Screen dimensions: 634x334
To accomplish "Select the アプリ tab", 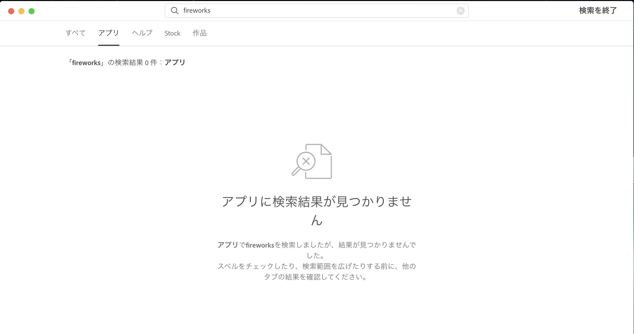I will coord(109,33).
